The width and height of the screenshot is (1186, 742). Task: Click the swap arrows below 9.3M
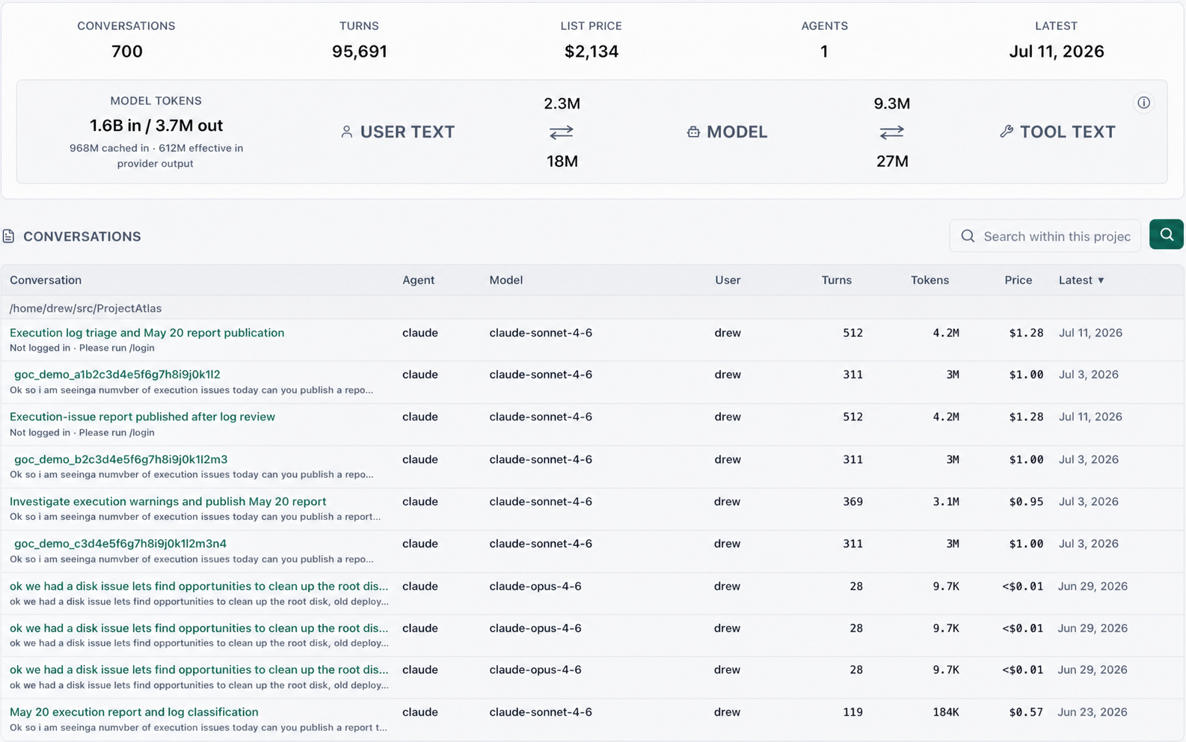click(891, 132)
